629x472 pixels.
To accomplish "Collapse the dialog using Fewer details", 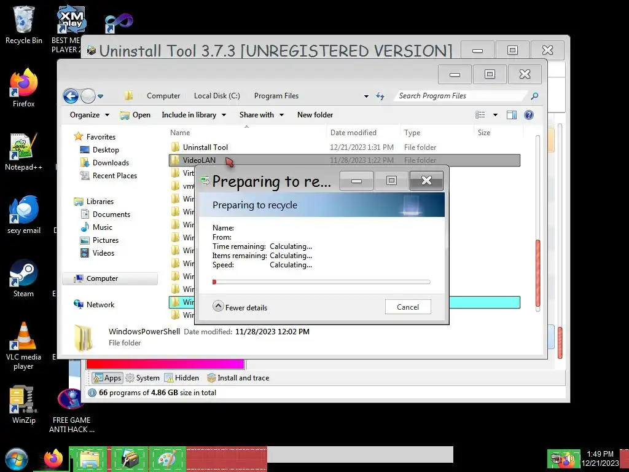I will 240,307.
